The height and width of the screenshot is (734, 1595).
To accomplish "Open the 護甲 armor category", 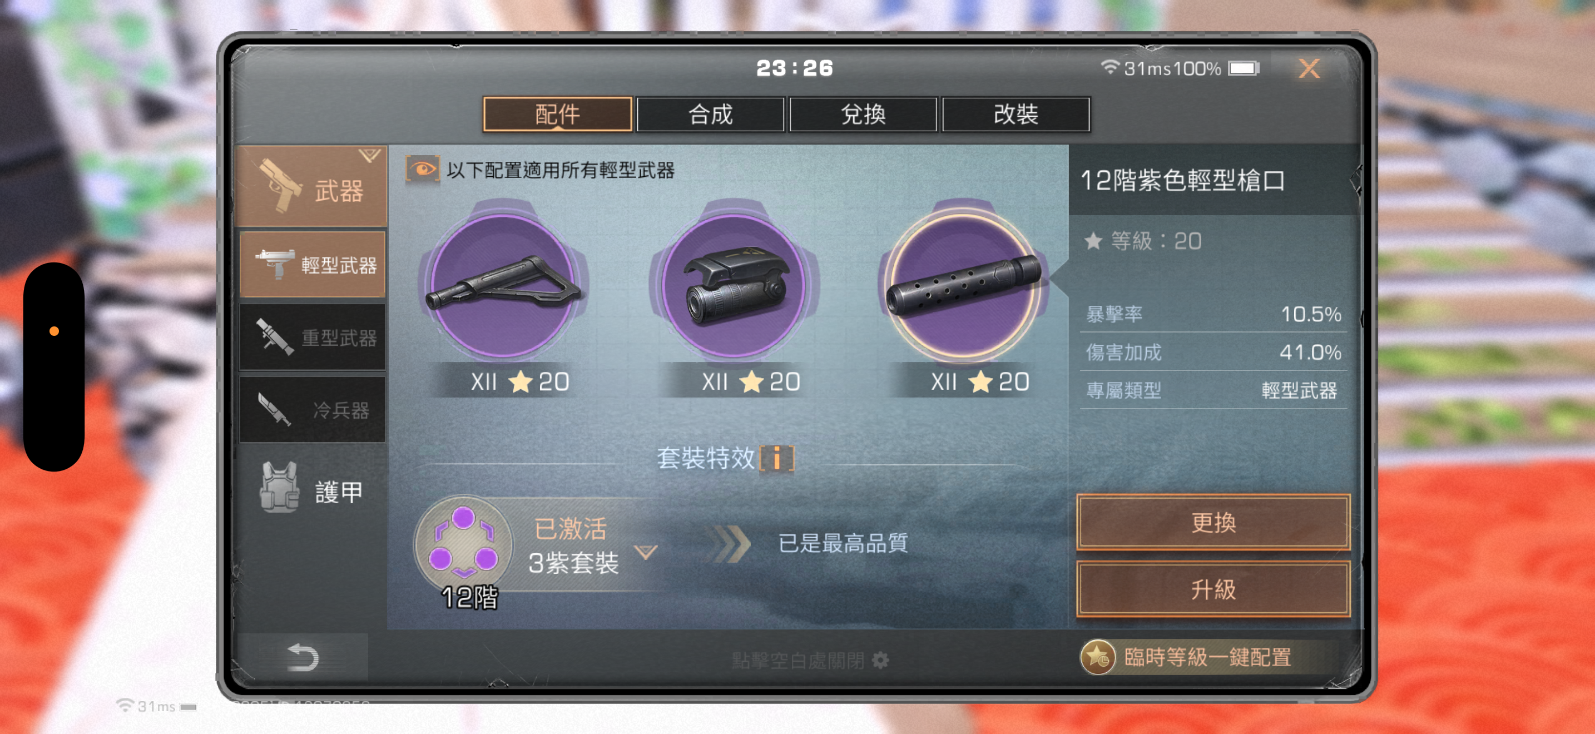I will coord(312,491).
